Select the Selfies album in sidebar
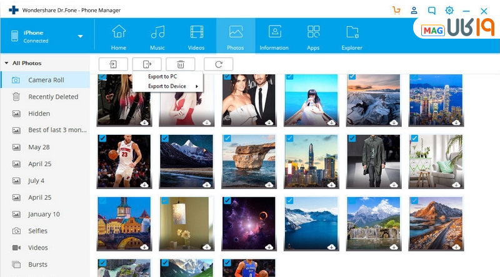The width and height of the screenshot is (500, 277). [x=37, y=231]
